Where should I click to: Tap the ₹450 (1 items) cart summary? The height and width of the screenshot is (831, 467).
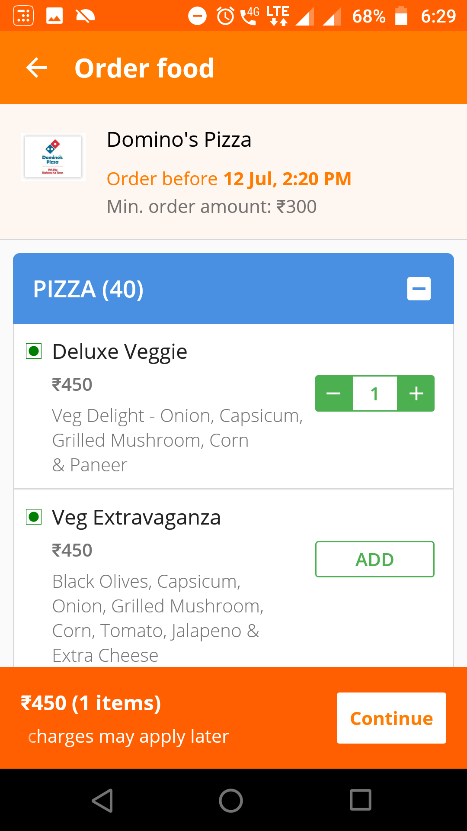point(91,703)
